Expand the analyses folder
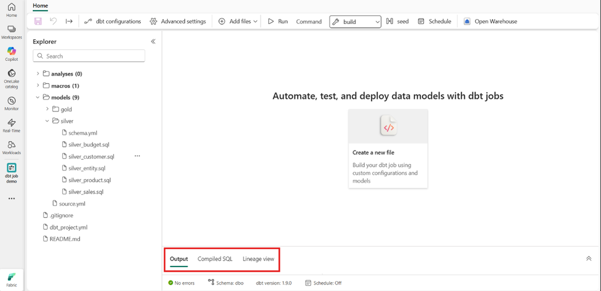The width and height of the screenshot is (601, 291). 38,74
